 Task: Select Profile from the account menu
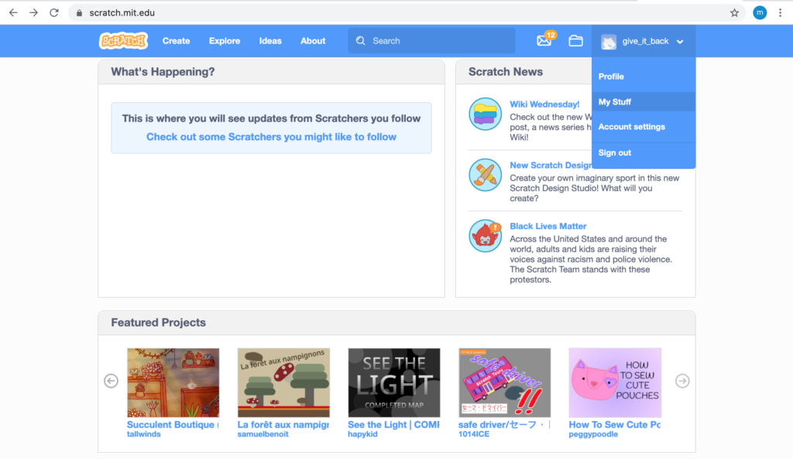(611, 77)
